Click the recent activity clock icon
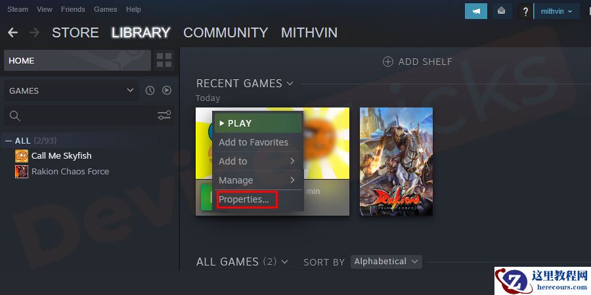591x295 pixels. [x=150, y=90]
